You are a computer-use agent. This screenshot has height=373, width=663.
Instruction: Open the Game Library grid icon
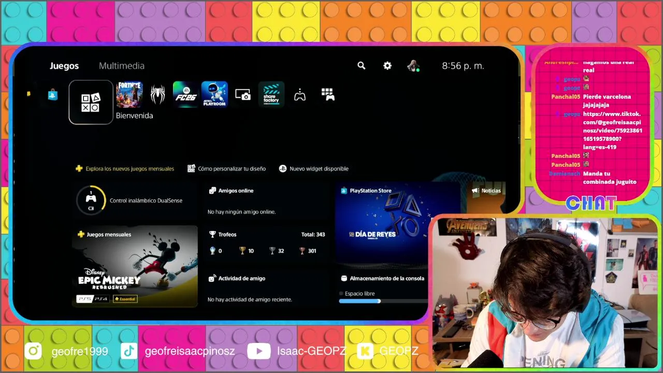pos(328,95)
